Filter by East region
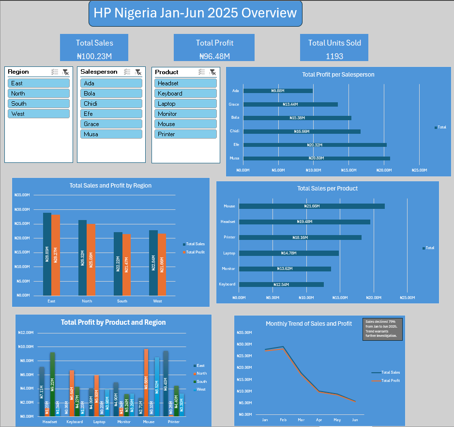Image resolution: width=454 pixels, height=427 pixels. (39, 83)
